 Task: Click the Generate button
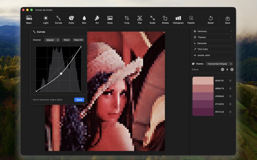click(x=213, y=43)
